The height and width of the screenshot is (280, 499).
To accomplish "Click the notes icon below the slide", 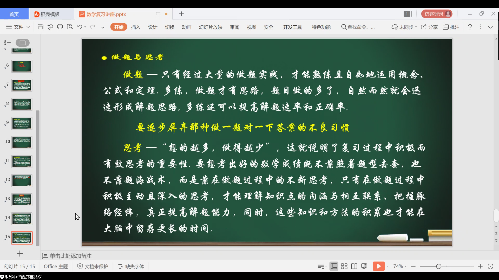I will click(45, 256).
